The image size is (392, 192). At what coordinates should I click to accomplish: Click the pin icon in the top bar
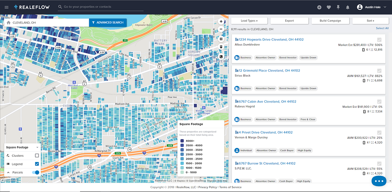pos(338,7)
